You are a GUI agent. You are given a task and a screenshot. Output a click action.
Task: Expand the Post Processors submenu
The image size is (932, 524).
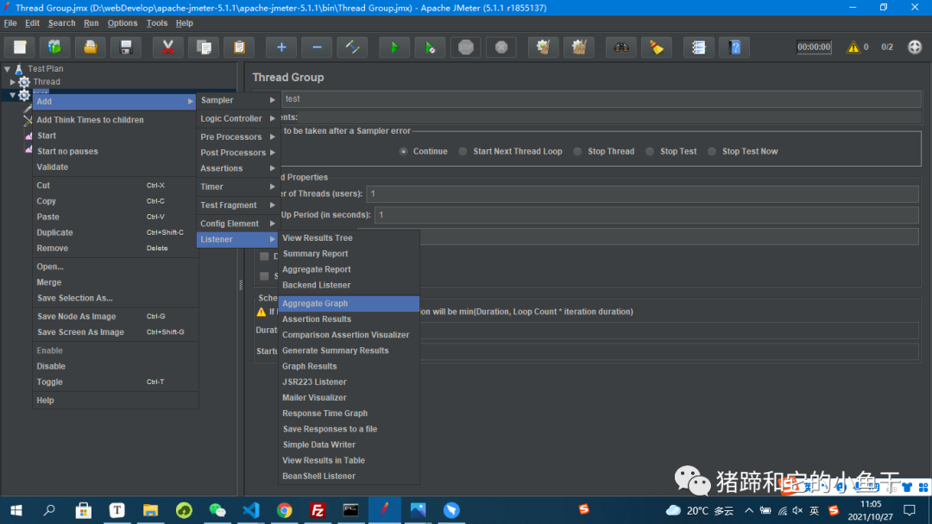click(237, 152)
